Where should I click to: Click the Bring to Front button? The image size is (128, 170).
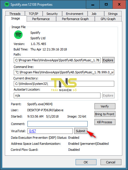pyautogui.click(x=105, y=114)
